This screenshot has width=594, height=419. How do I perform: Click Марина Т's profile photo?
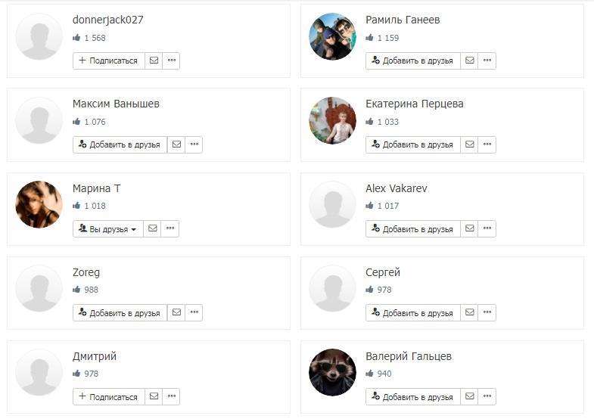tap(39, 204)
